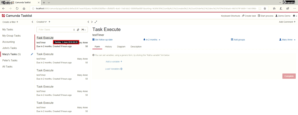
Task: Click Add groups
Action: point(238,40)
